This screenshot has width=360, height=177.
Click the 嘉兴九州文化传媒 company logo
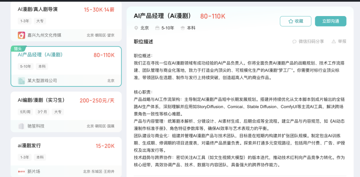pos(21,35)
